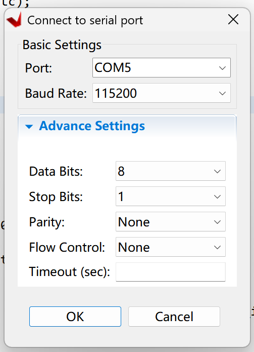The image size is (254, 352).
Task: Cancel the serial port connection
Action: (174, 317)
